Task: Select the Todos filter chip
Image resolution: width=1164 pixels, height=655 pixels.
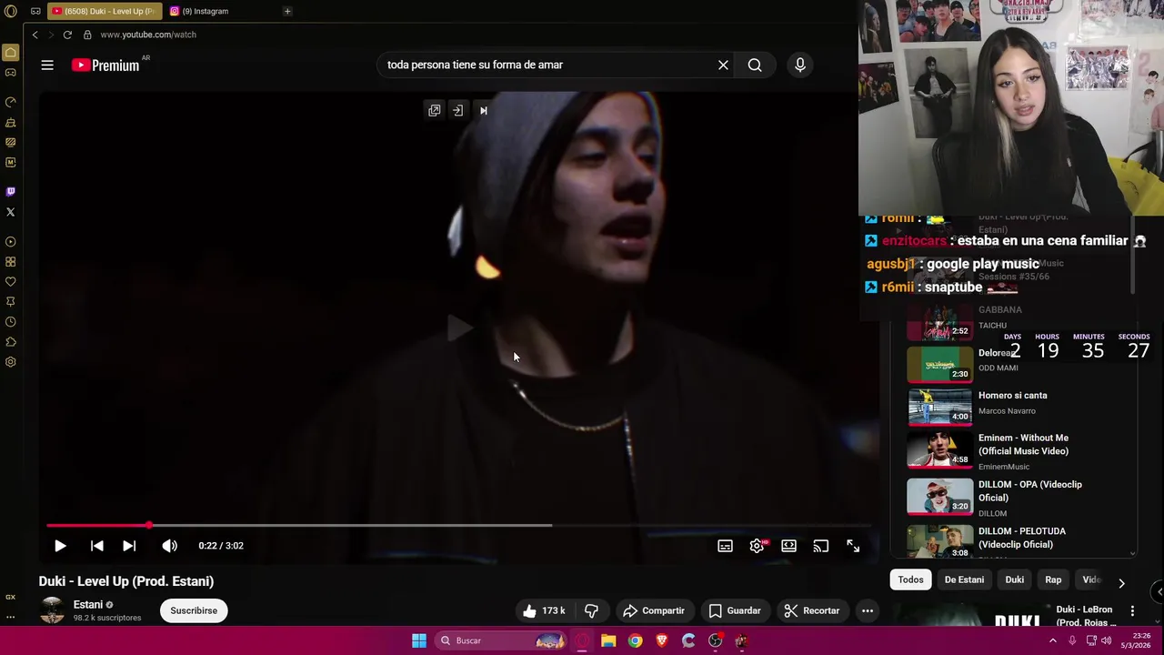Action: [x=910, y=579]
